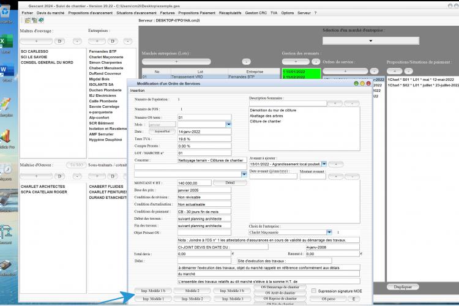Image resolution: width=459 pixels, height=306 pixels.
Task: Expand the Avenant à ajouter dropdown
Action: click(x=324, y=164)
